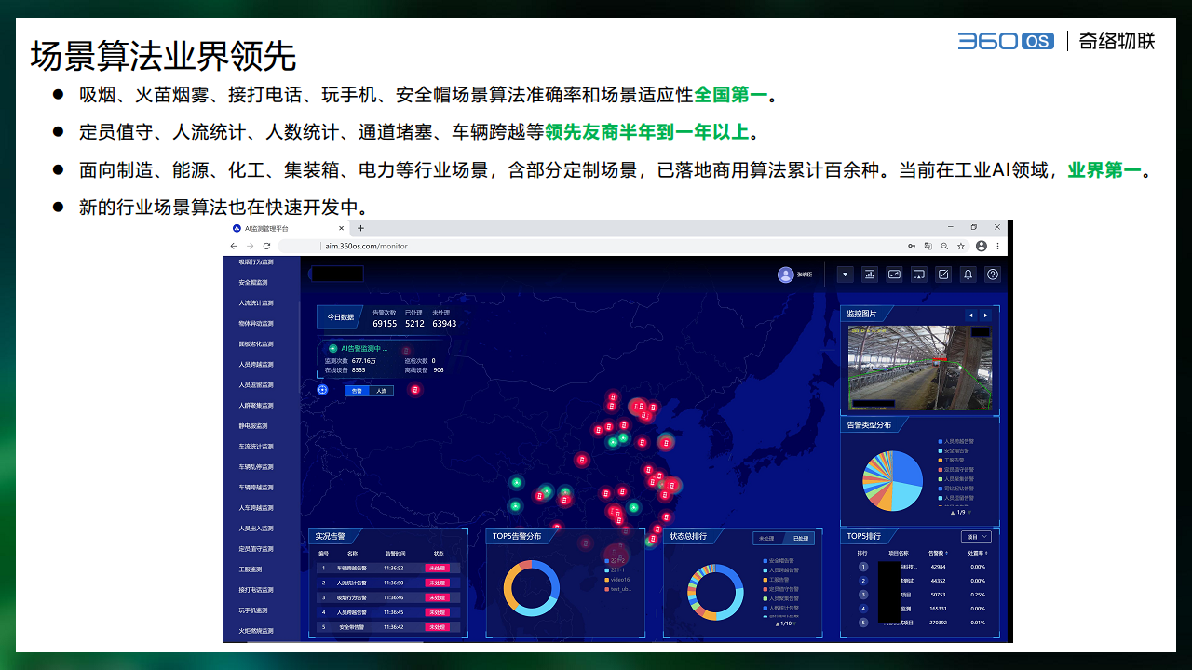The image size is (1192, 670).
Task: Open the surveillance camera thumbnail
Action: point(920,368)
